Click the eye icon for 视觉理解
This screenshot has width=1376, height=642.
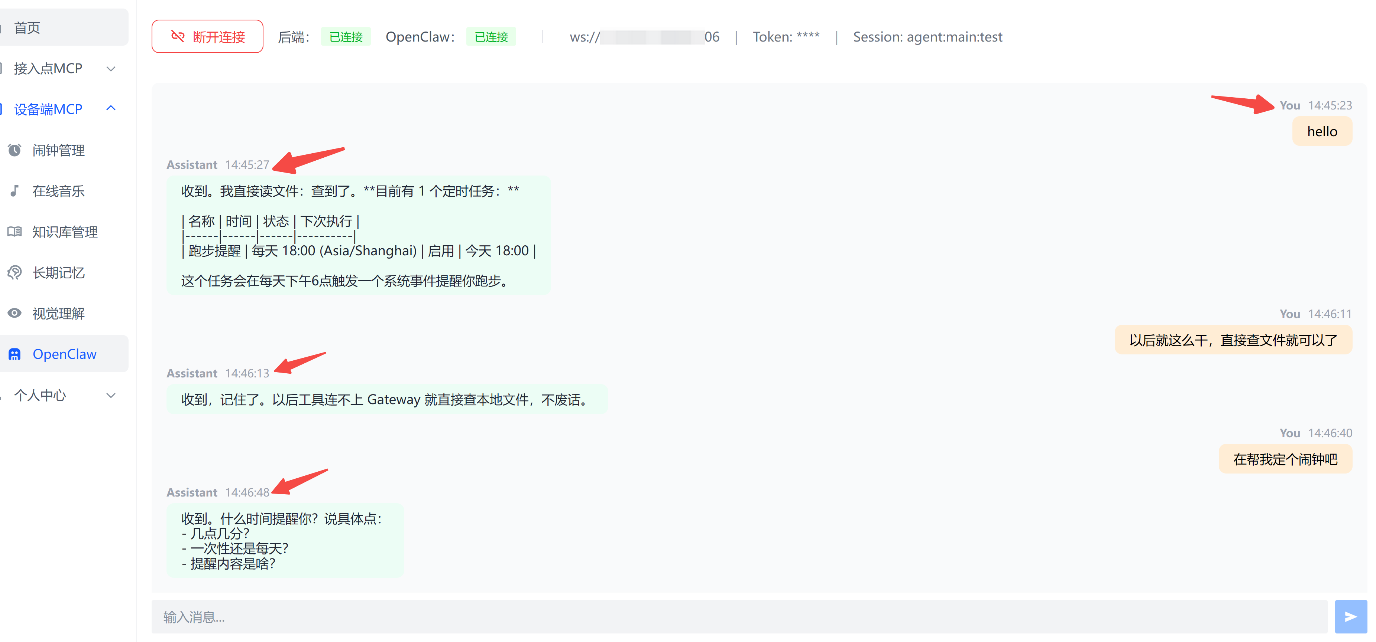coord(14,313)
